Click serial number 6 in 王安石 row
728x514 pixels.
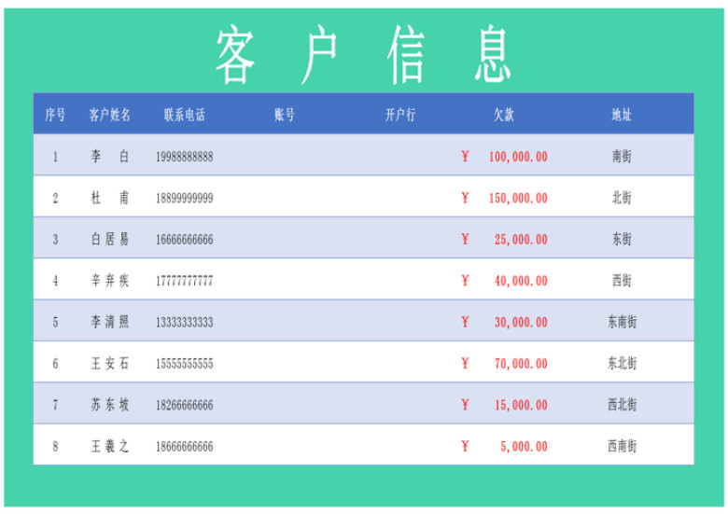point(55,364)
